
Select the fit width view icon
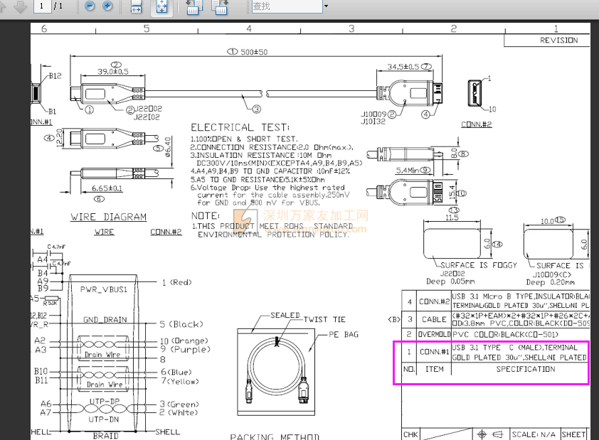[x=137, y=6]
